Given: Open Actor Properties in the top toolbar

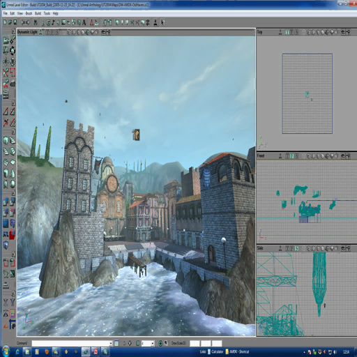Looking at the screenshot, I should point(105,22).
